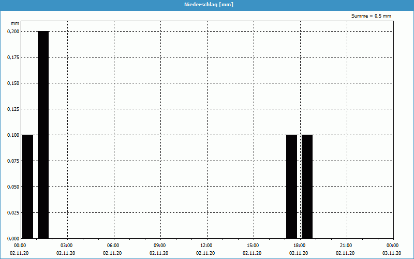Viewport: 414px width, 259px height.
Task: Click the Niederschlag [mm] chart title
Action: tap(206, 5)
